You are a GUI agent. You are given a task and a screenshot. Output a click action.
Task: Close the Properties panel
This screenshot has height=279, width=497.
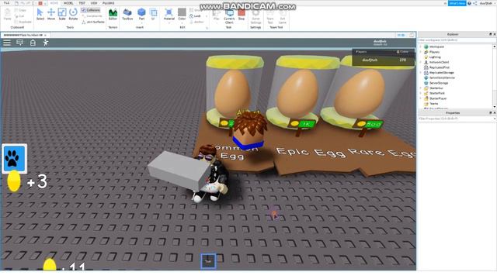pos(495,113)
